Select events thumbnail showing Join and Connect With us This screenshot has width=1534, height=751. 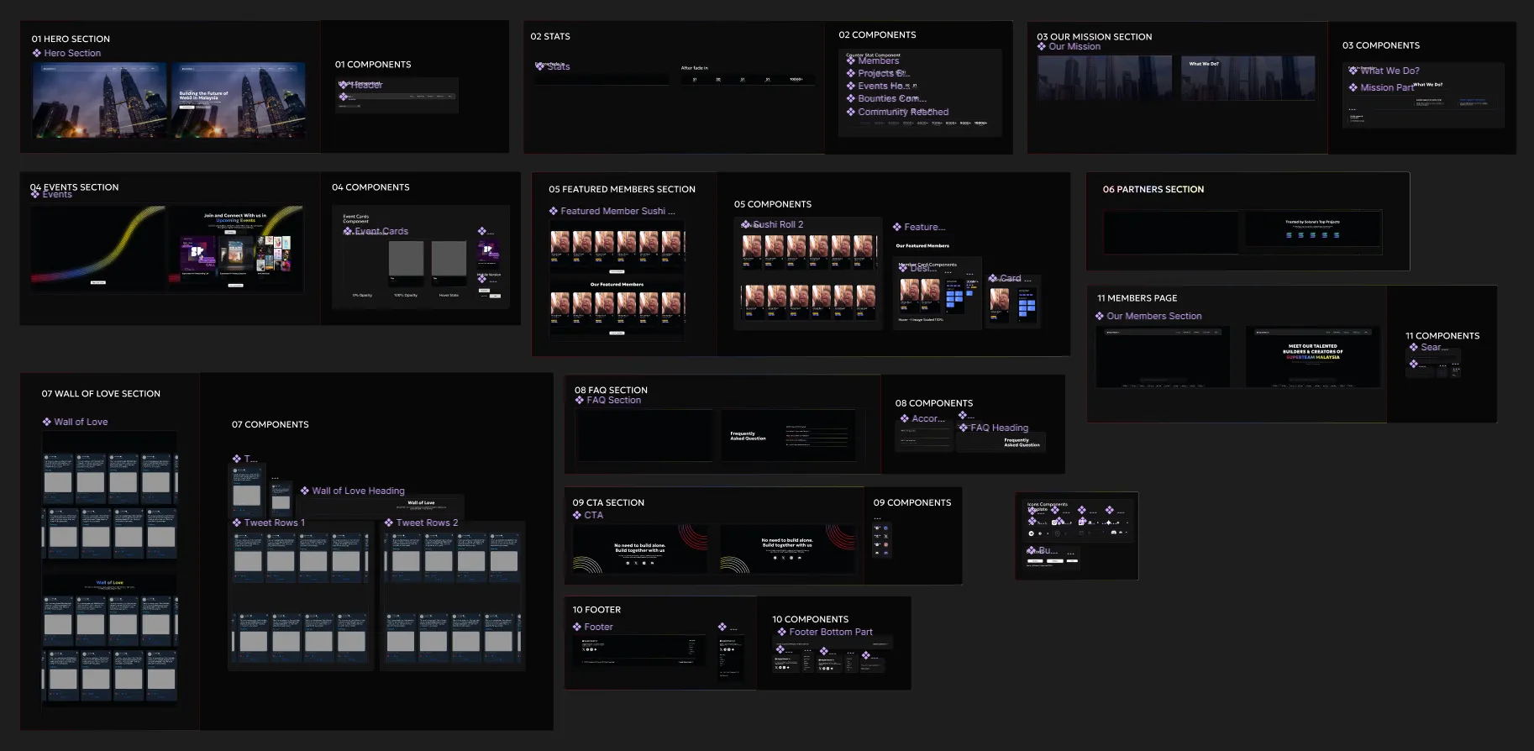coord(235,249)
